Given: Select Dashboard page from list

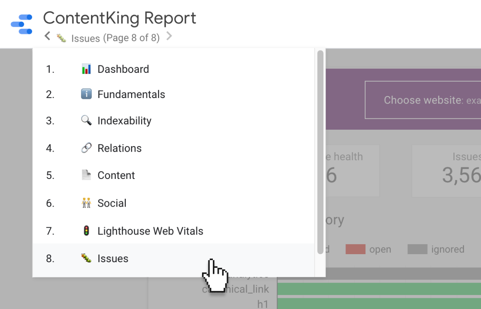Looking at the screenshot, I should coord(174,69).
